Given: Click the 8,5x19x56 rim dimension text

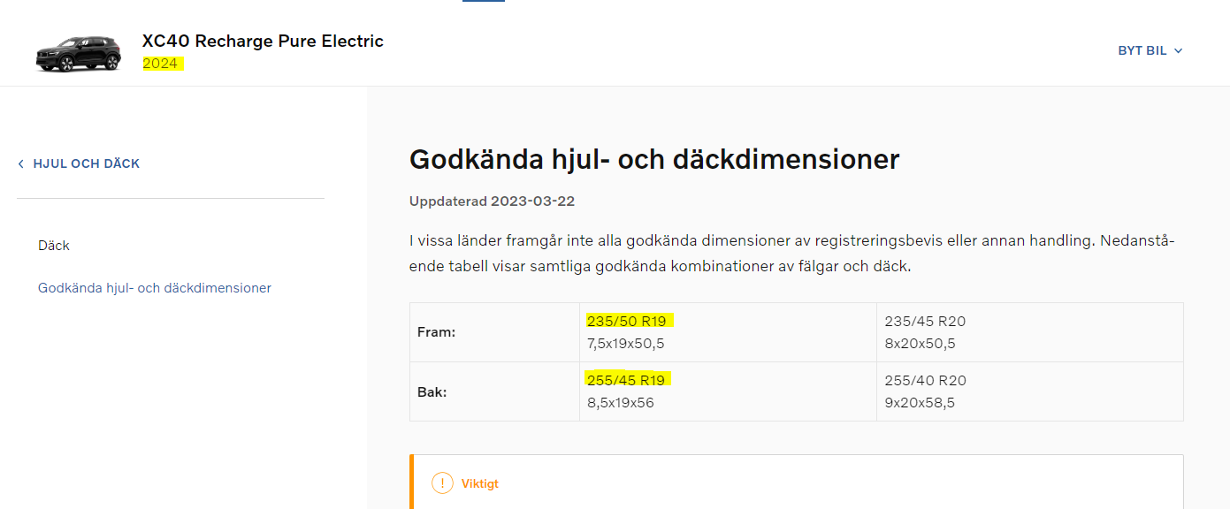Looking at the screenshot, I should point(621,403).
